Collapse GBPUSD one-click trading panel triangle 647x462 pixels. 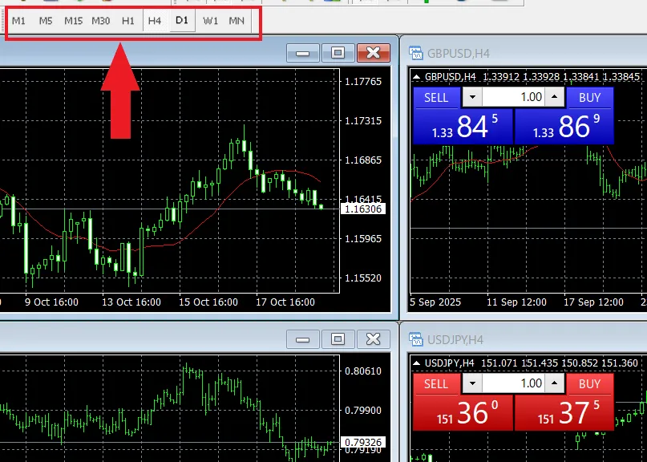(416, 77)
